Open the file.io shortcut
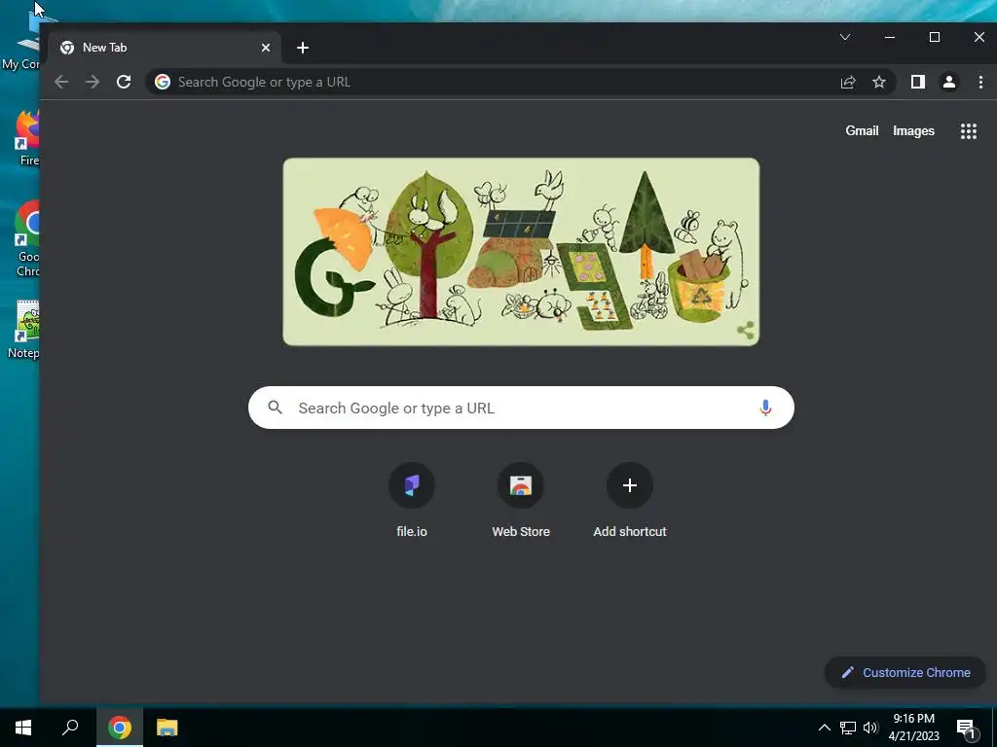997x747 pixels. click(412, 501)
